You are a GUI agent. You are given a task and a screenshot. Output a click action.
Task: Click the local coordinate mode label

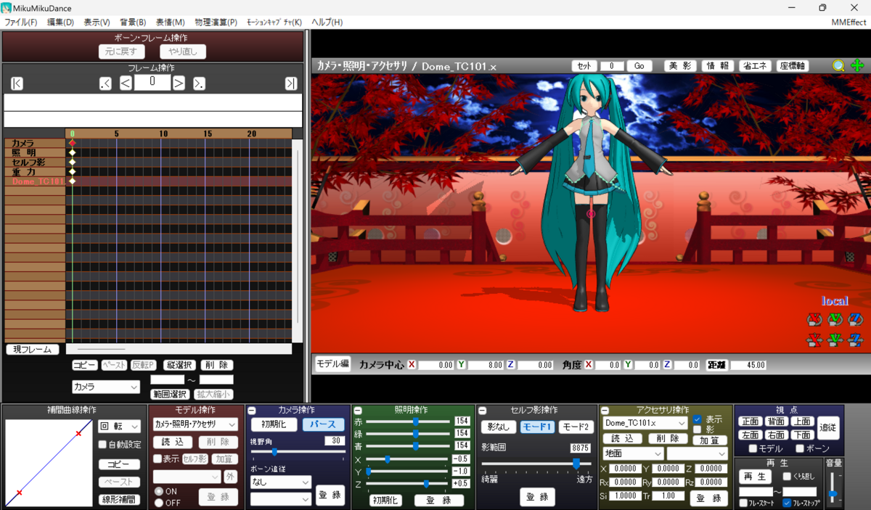point(835,300)
